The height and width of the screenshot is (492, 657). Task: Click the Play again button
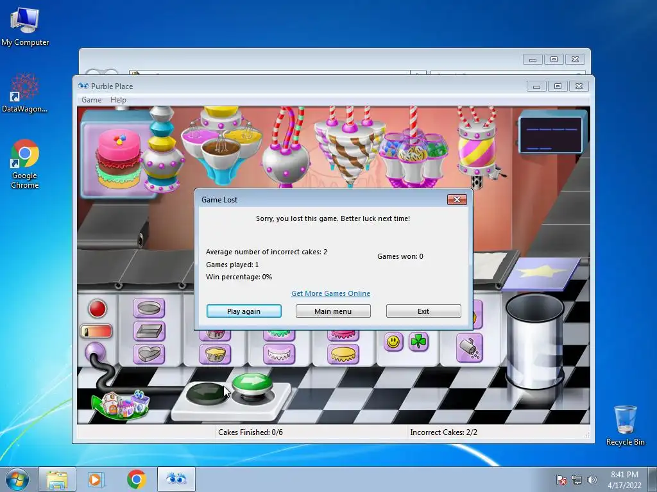(x=244, y=311)
